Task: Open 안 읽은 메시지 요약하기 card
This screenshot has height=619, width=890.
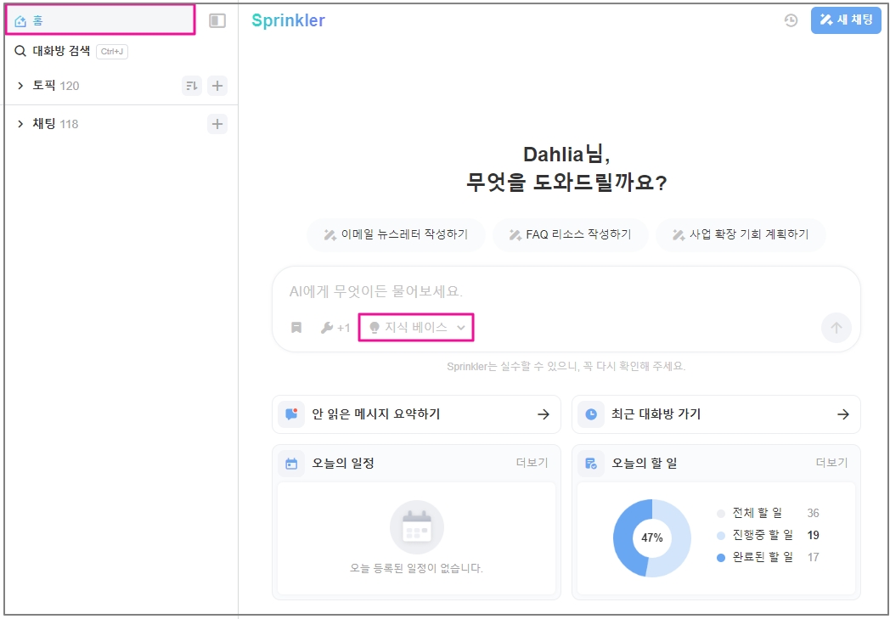Action: (416, 414)
